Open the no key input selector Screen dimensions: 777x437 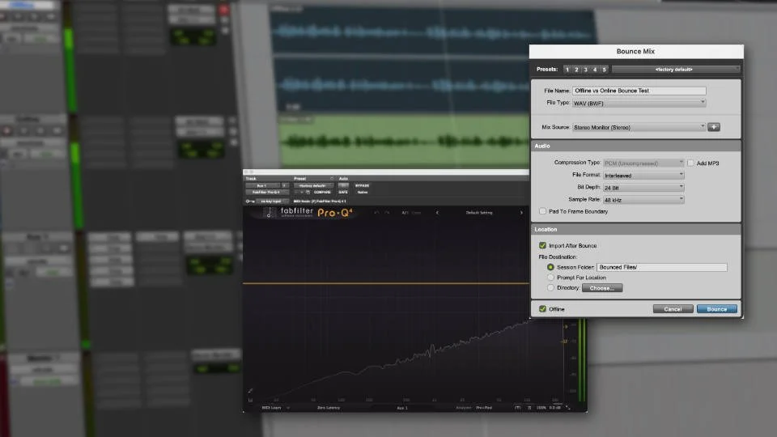(271, 202)
